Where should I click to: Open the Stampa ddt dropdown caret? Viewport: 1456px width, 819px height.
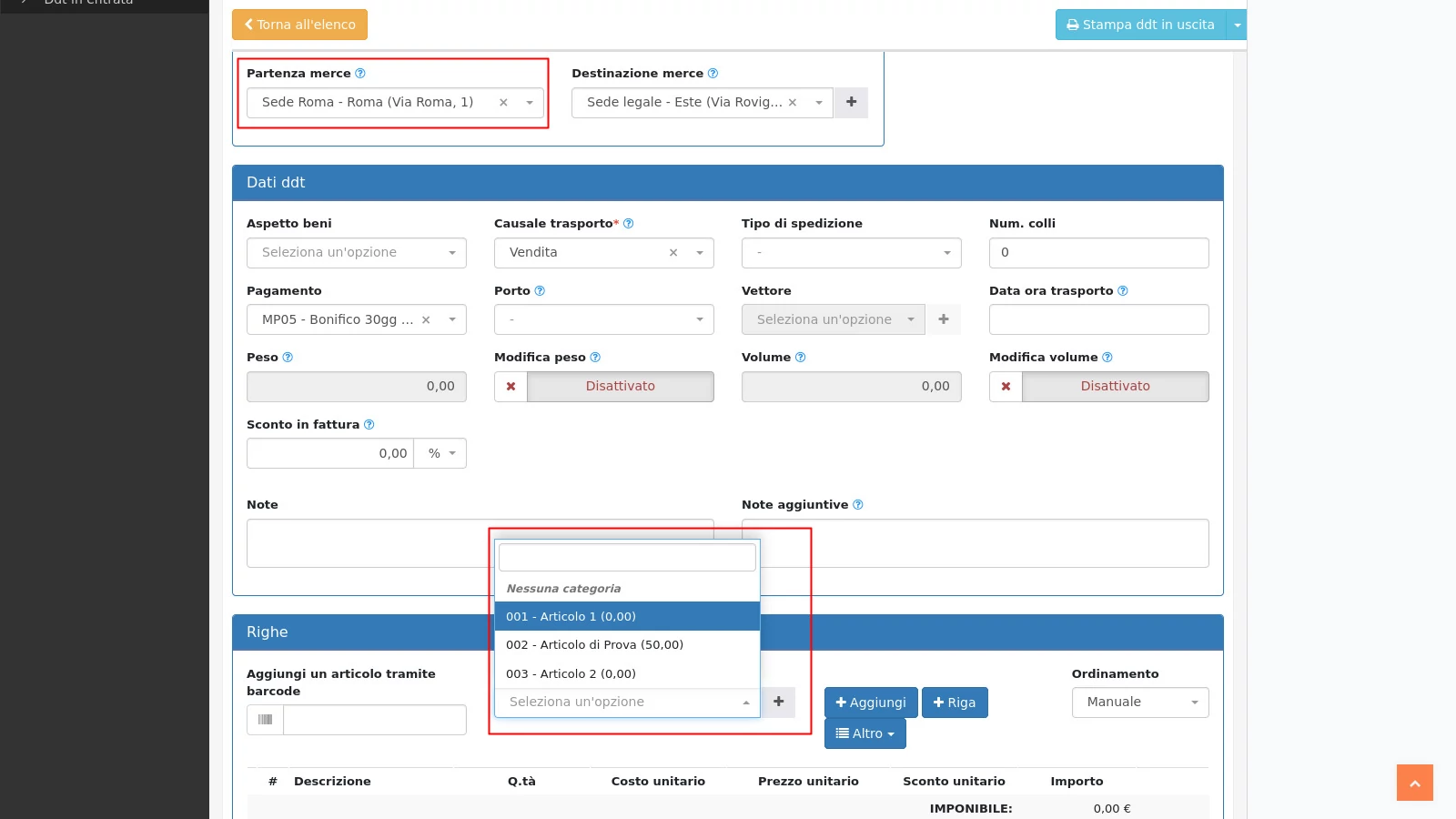point(1237,25)
